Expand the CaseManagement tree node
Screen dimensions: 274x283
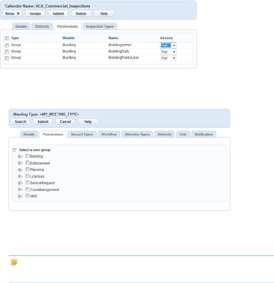(20, 190)
